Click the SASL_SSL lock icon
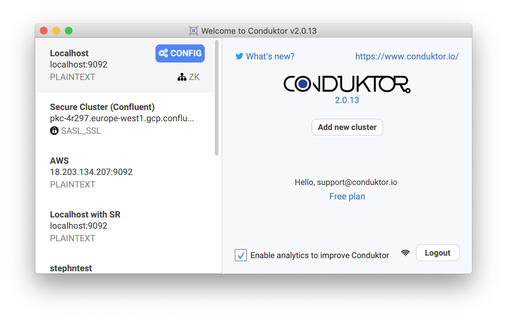 (x=54, y=131)
